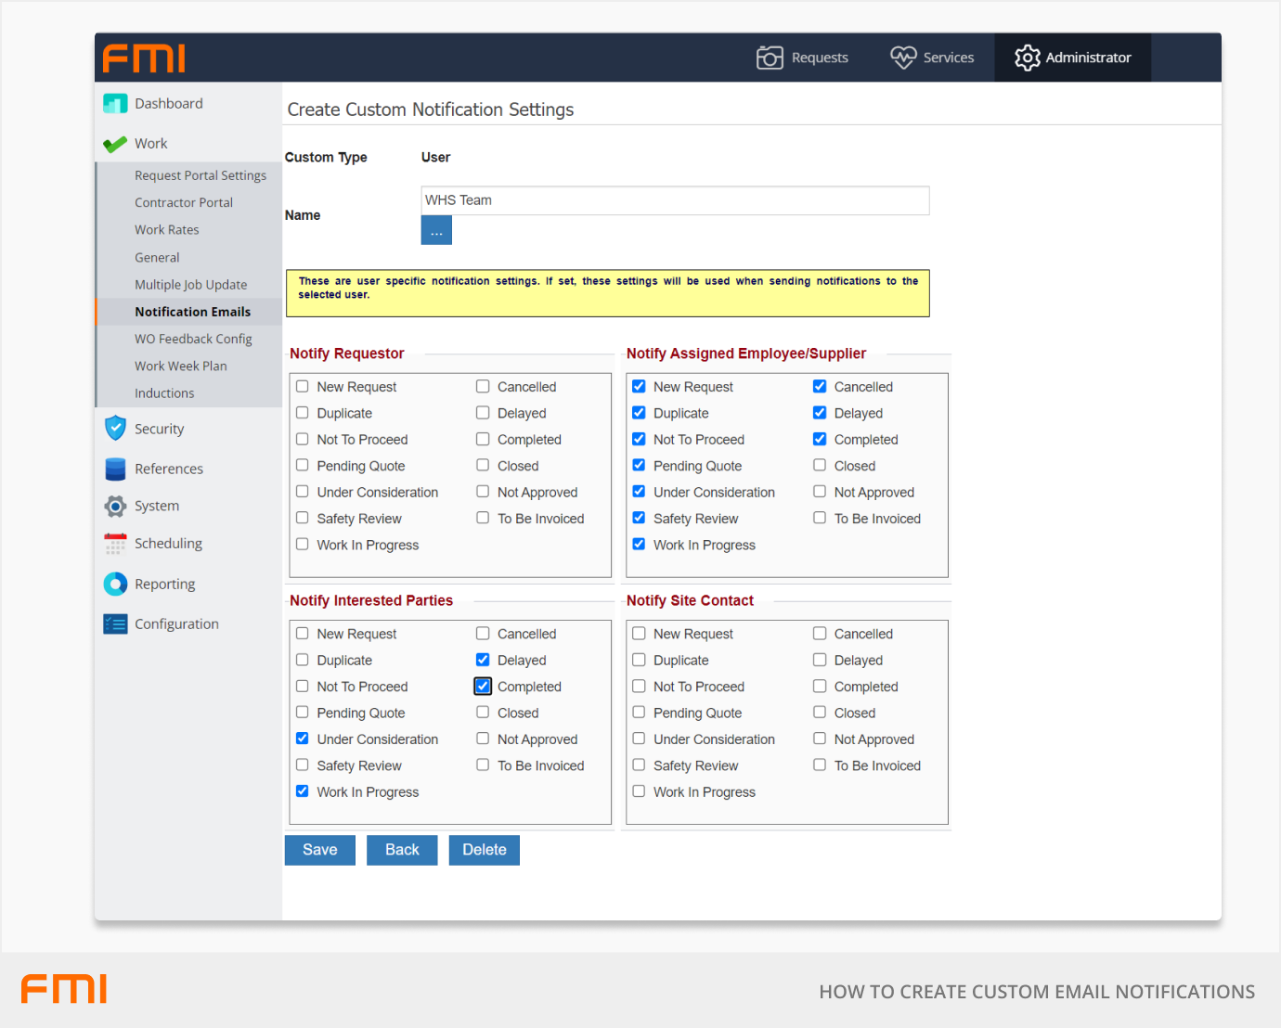
Task: Enable Work In Progress for Site Contact
Action: pyautogui.click(x=639, y=791)
